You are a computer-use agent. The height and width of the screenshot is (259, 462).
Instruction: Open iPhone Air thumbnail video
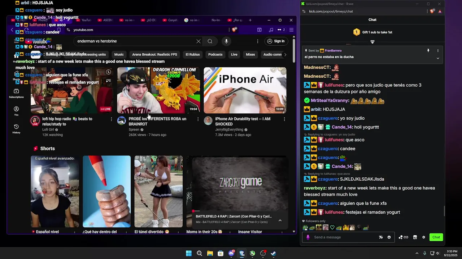pos(245,90)
